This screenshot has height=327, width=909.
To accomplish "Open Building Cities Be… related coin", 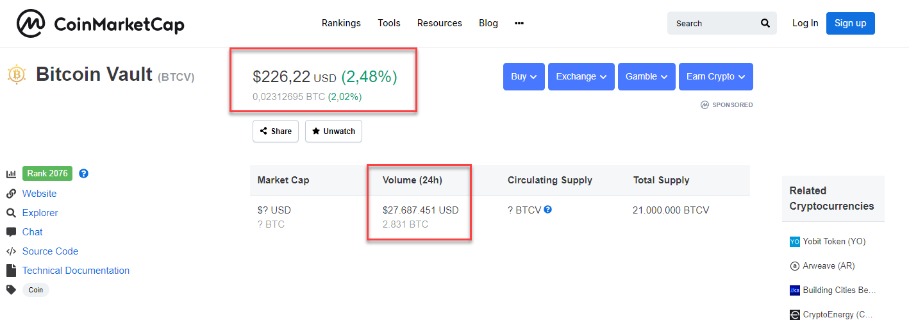I will pos(839,290).
